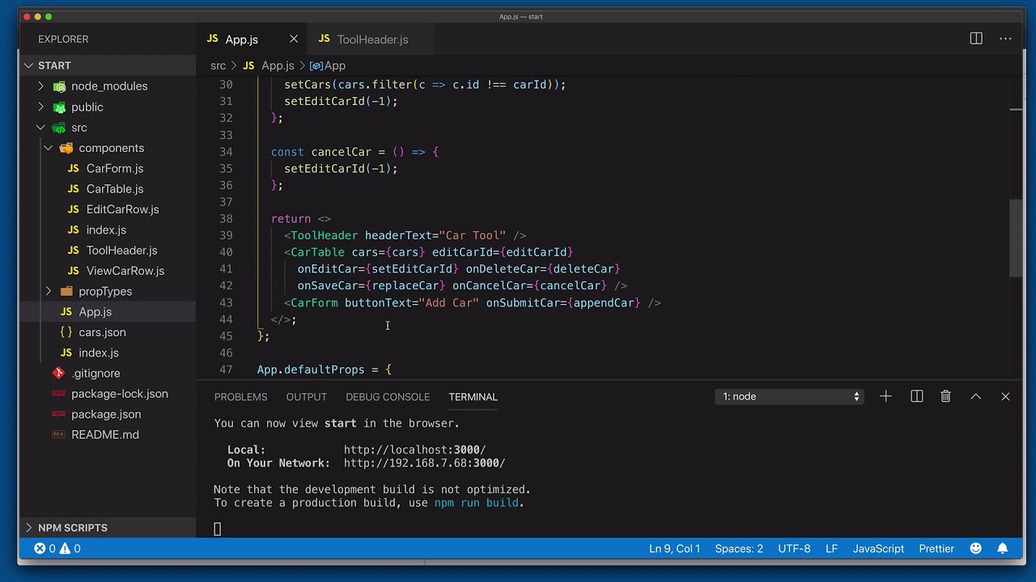
Task: Click package-lock.json npm icon
Action: click(x=58, y=394)
